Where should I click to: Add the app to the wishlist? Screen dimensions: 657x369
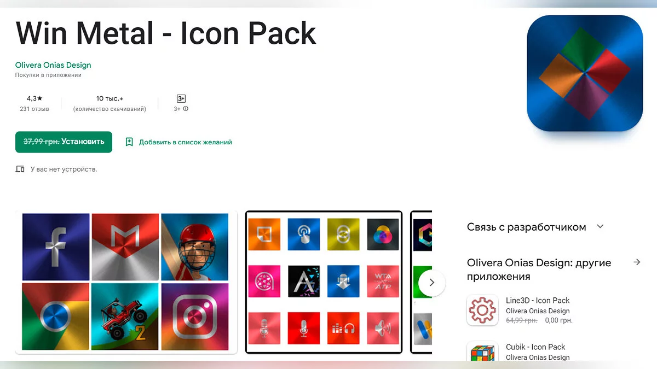tap(179, 142)
